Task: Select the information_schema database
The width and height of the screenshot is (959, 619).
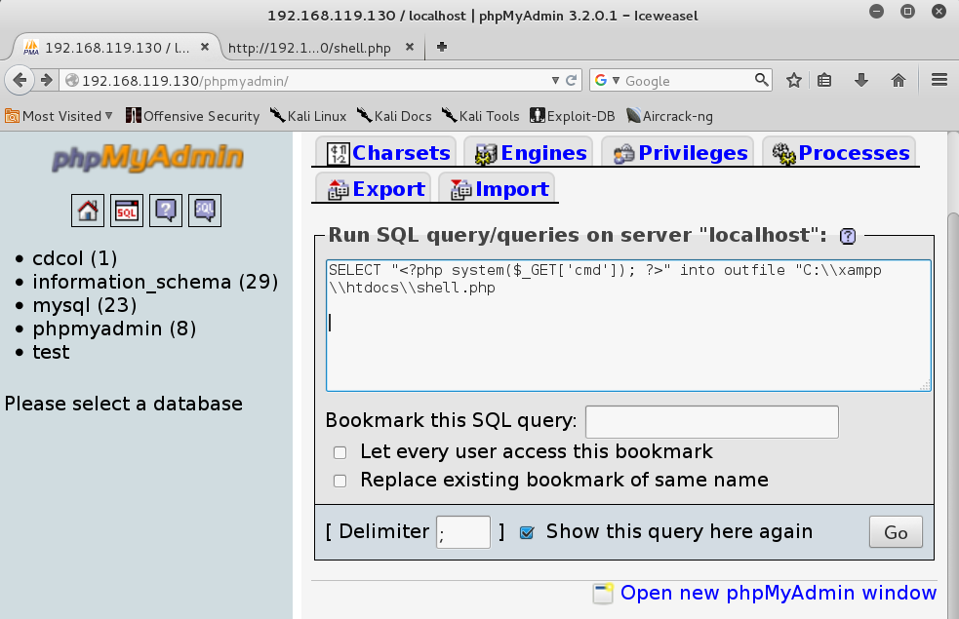Action: [x=155, y=282]
